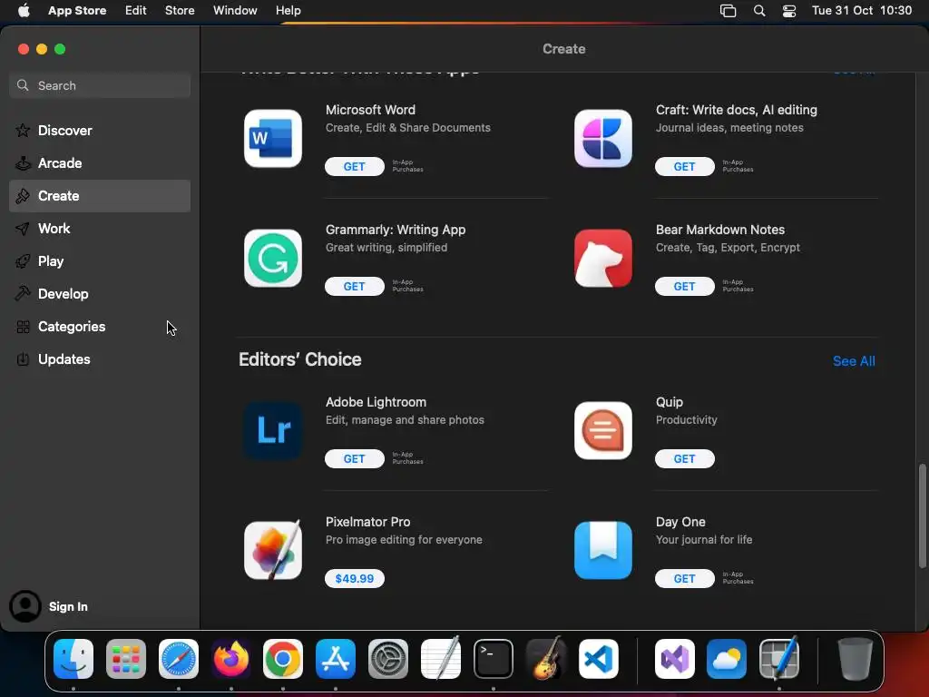
Task: Open the Adobe Lightroom app icon
Action: (272, 431)
